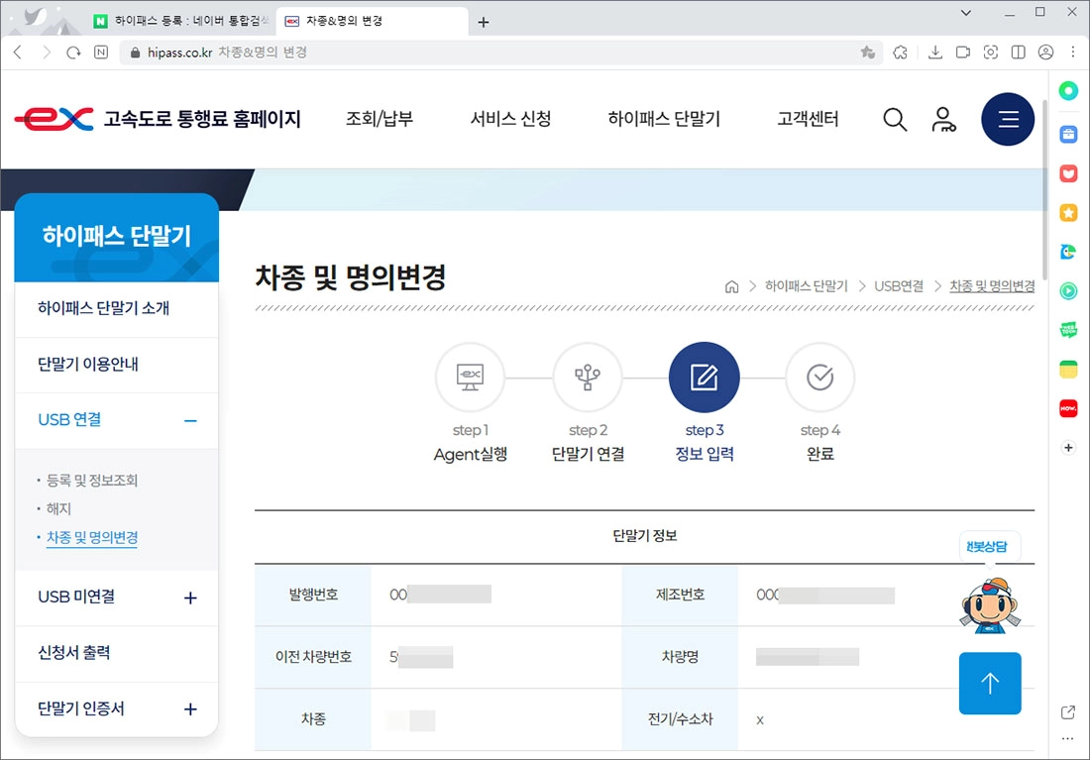Open the browser split-screen icon
This screenshot has width=1090, height=760.
tap(1017, 53)
